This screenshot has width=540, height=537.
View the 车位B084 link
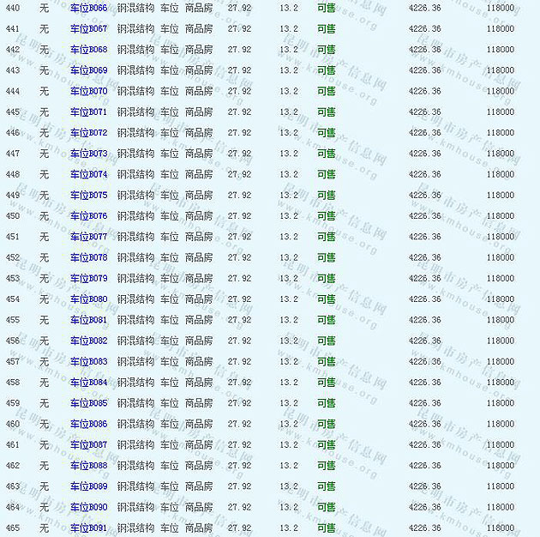89,383
